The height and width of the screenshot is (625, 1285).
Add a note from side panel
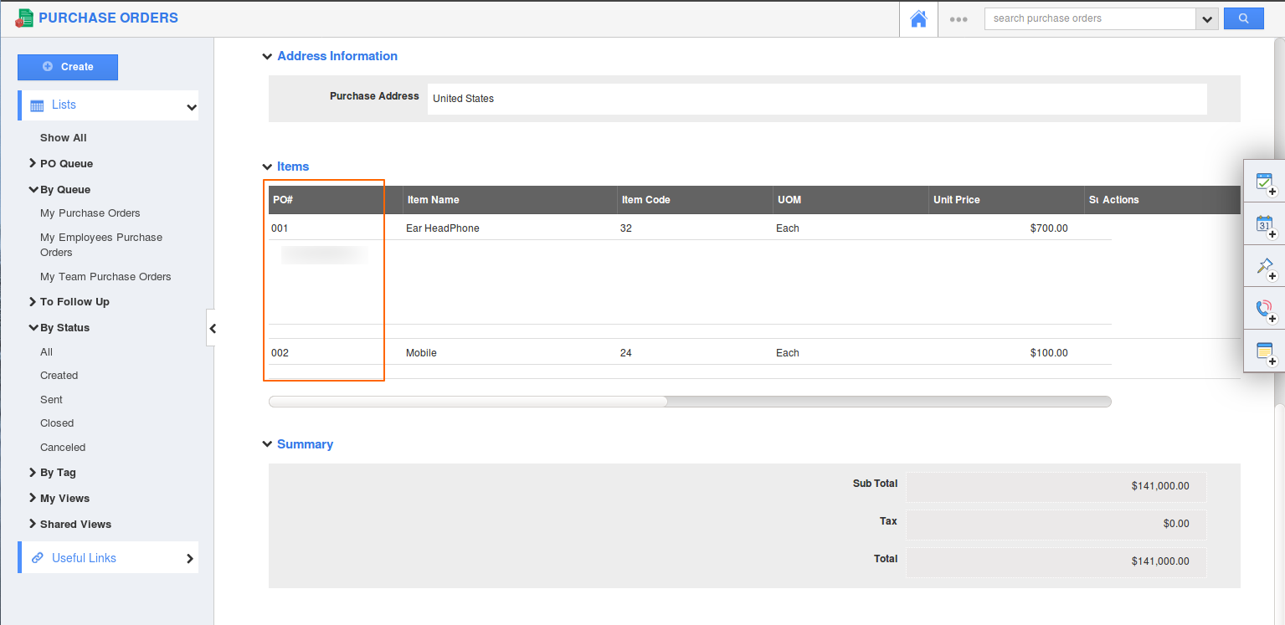pos(1265,352)
